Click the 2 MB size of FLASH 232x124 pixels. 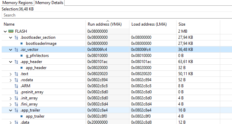point(183,31)
